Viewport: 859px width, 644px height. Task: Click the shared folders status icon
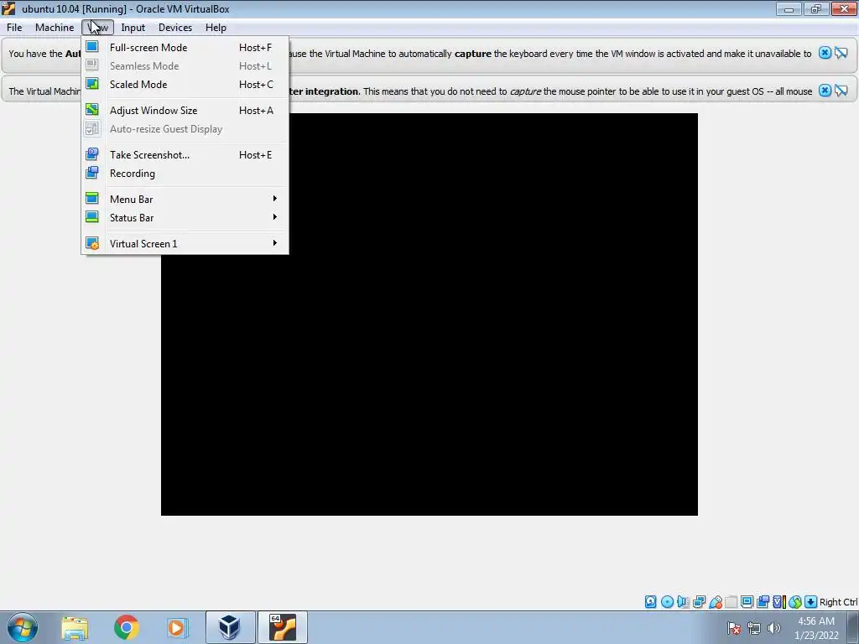pyautogui.click(x=731, y=602)
